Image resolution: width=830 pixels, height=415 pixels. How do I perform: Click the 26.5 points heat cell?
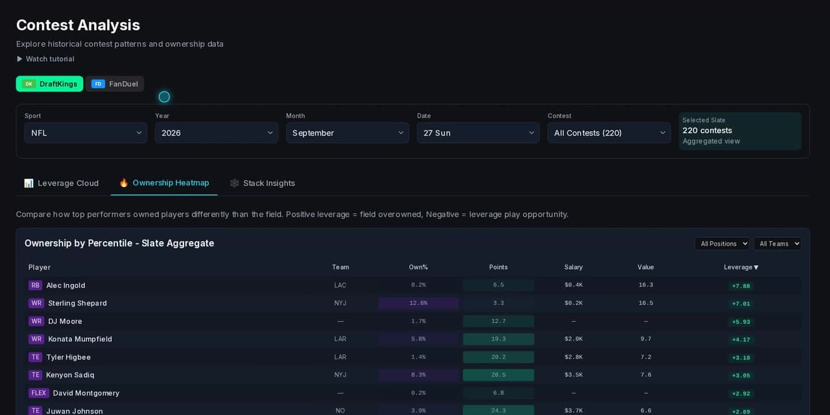498,375
